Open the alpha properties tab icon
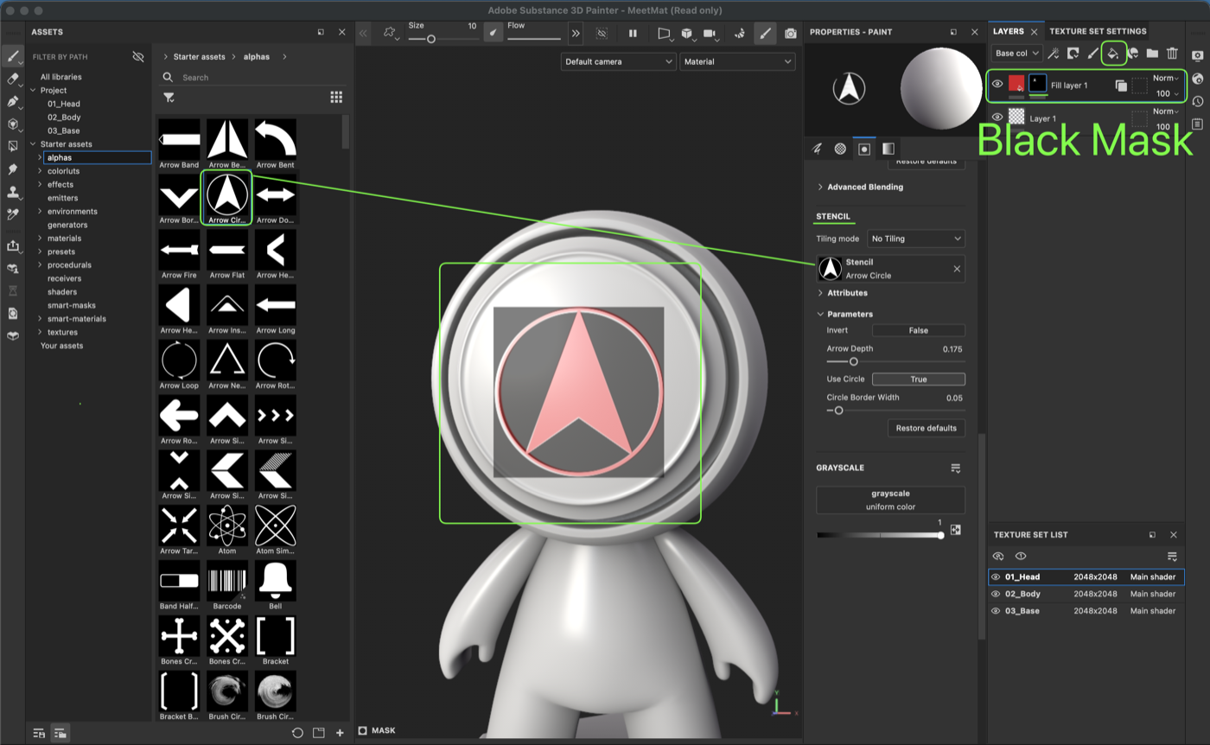This screenshot has height=745, width=1210. (840, 149)
